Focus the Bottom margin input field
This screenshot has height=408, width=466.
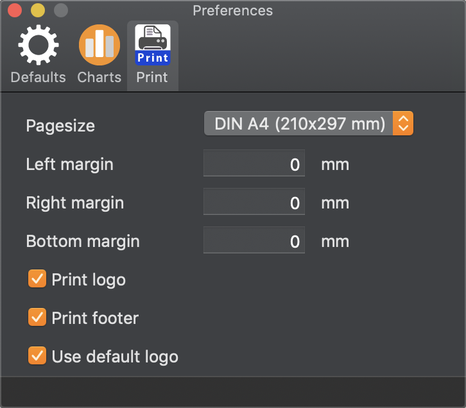(254, 240)
